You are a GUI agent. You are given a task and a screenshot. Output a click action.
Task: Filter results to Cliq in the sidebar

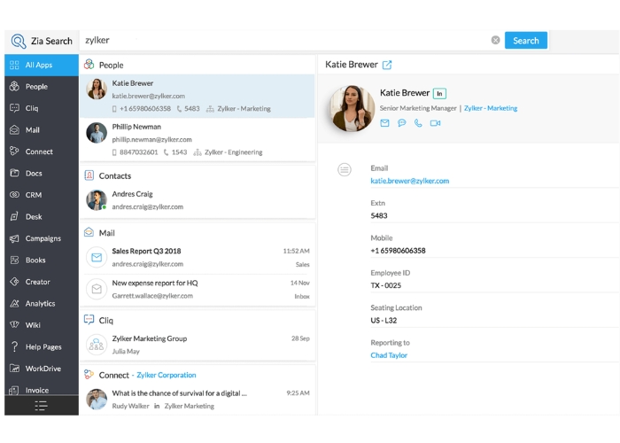(42, 108)
